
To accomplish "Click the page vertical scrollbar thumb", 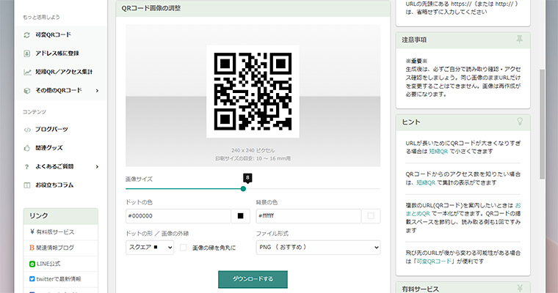I will click(542, 124).
